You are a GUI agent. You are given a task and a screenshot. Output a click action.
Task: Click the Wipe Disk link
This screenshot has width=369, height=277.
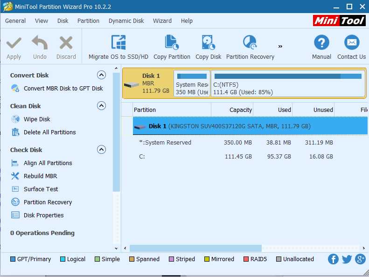[x=37, y=119]
